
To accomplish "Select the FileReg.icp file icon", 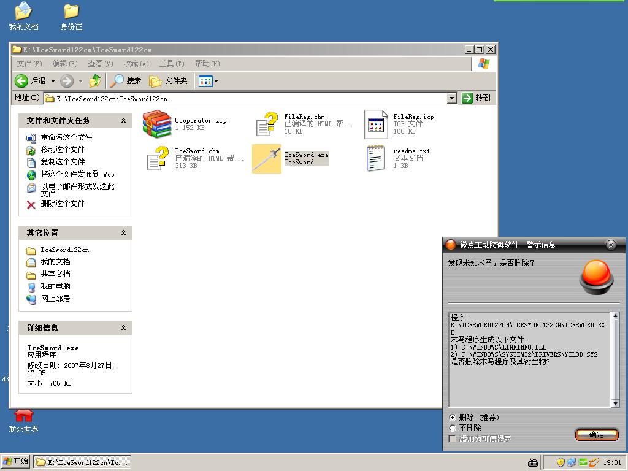I will [376, 124].
